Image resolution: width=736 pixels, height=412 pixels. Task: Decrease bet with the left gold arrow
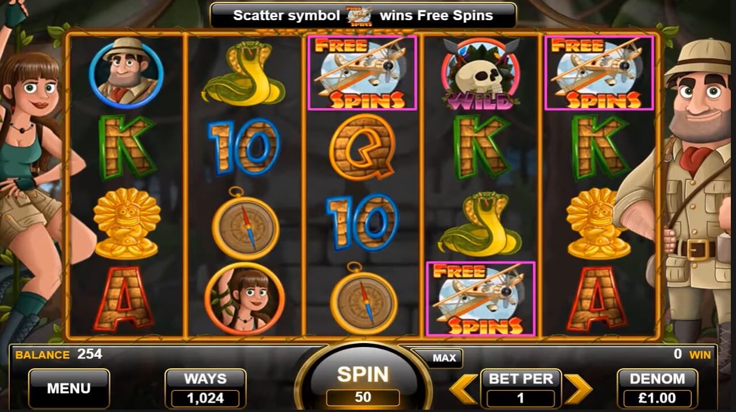click(463, 388)
